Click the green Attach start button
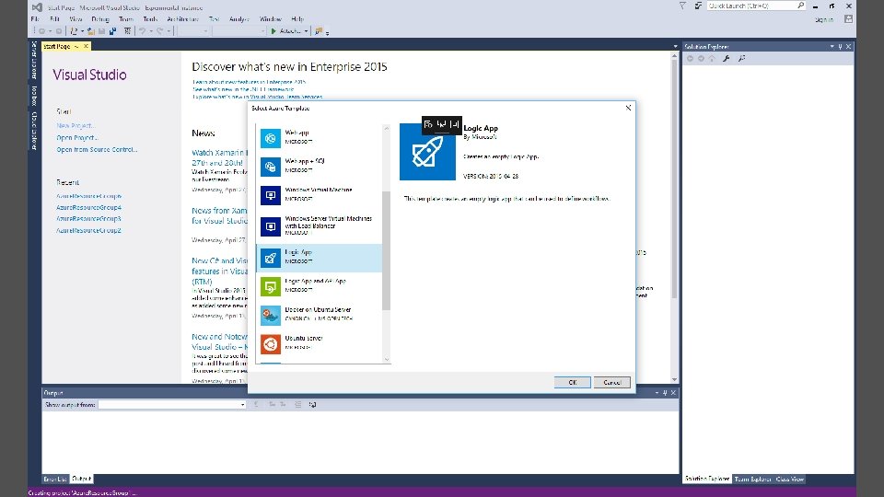Screen dimensions: 884x497 tap(285, 31)
